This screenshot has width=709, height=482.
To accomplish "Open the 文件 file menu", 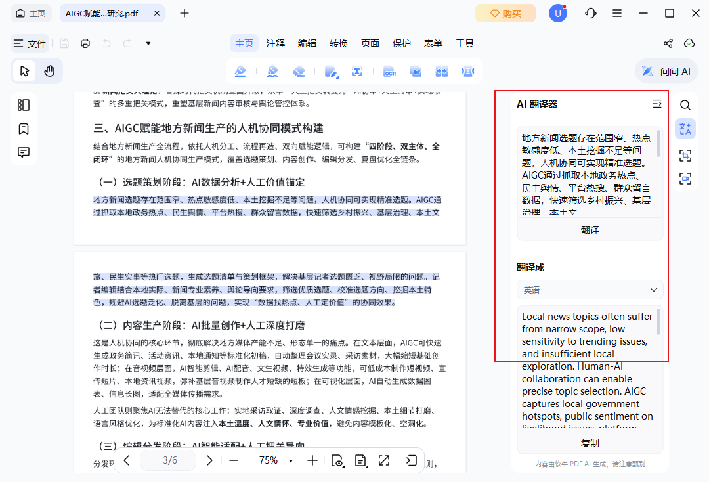I will tap(30, 43).
